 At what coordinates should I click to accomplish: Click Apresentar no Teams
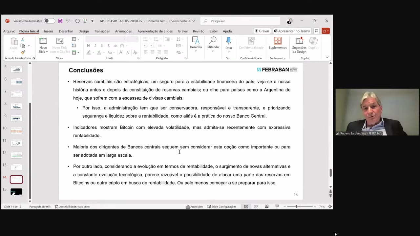click(292, 31)
